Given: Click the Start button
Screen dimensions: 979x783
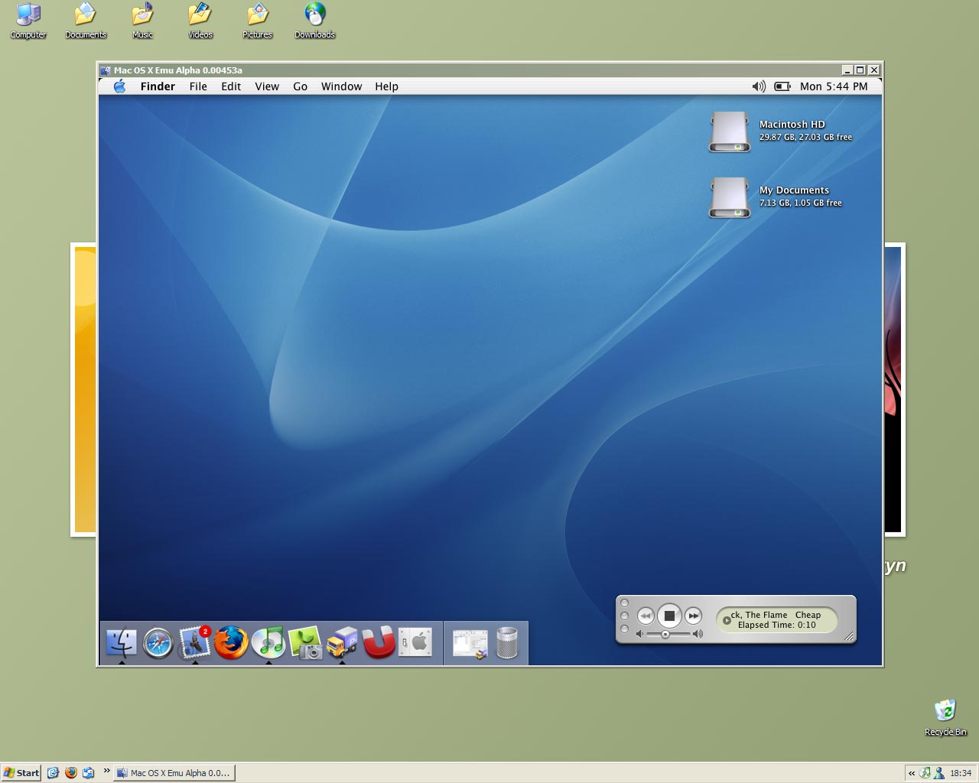Looking at the screenshot, I should (x=21, y=773).
